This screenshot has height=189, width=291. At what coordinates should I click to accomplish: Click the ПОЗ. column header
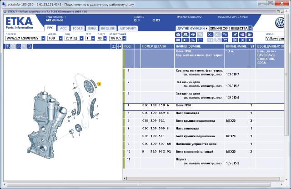coord(128,46)
